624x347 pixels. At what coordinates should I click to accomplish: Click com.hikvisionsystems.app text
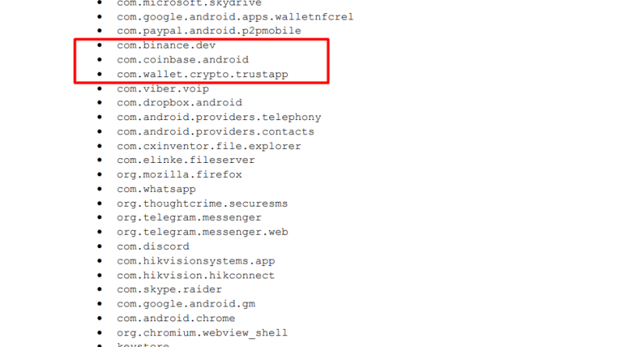196,261
